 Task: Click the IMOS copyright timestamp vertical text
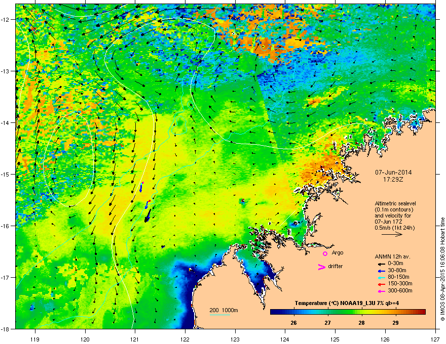[x=442, y=269]
